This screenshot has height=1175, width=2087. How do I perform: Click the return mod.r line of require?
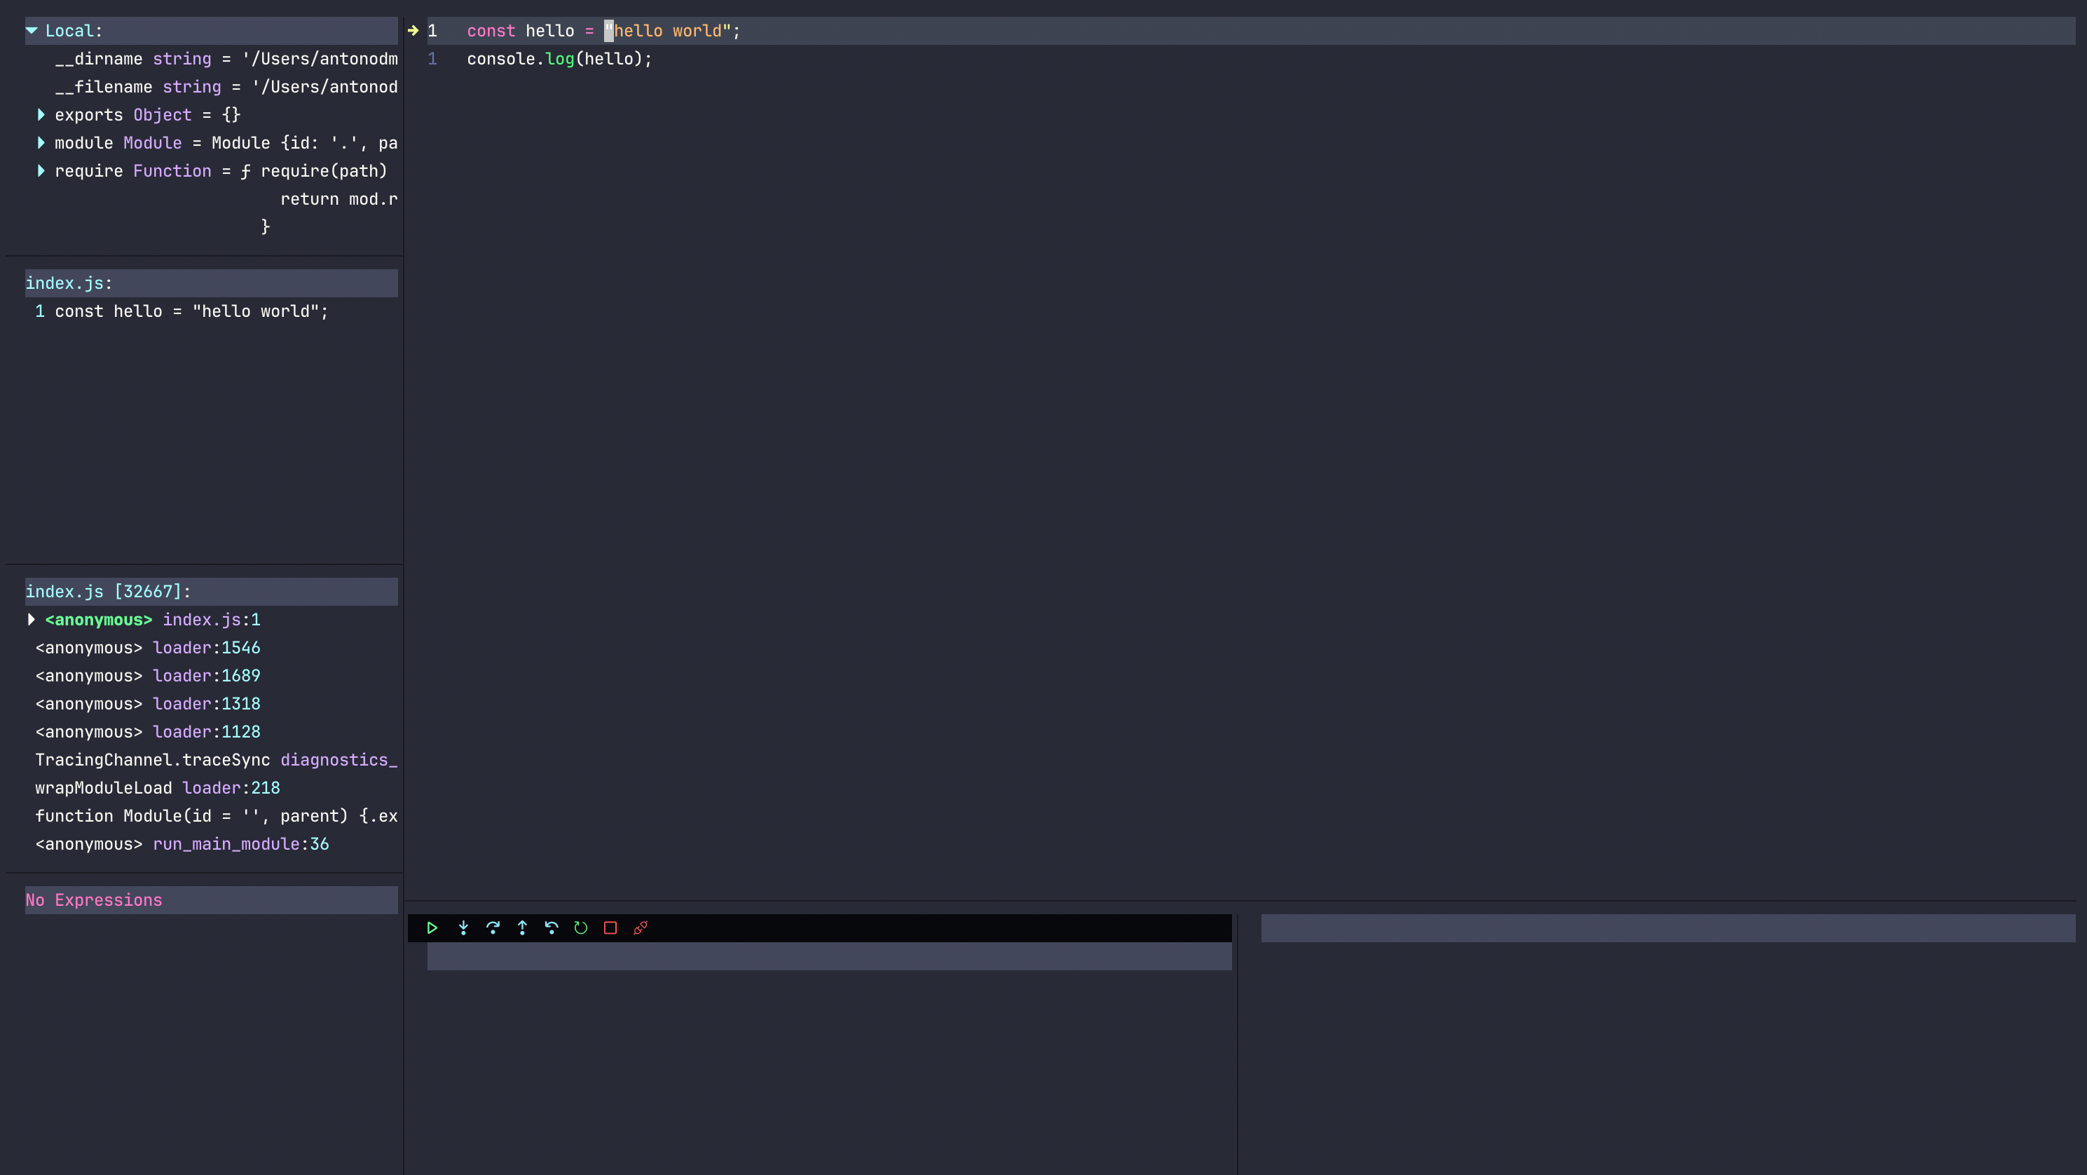338,199
